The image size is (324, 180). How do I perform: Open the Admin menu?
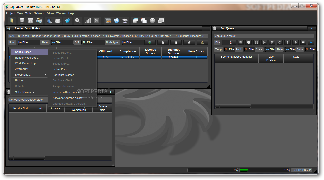[50, 13]
